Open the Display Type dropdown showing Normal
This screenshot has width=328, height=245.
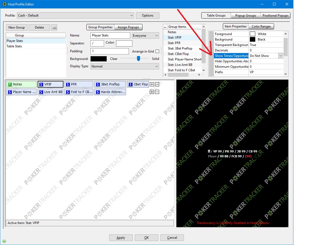pos(125,66)
